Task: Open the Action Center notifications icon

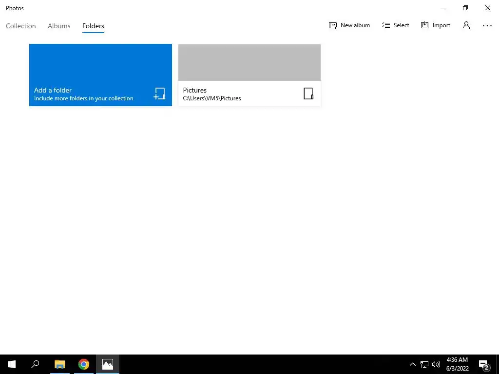Action: click(x=484, y=364)
